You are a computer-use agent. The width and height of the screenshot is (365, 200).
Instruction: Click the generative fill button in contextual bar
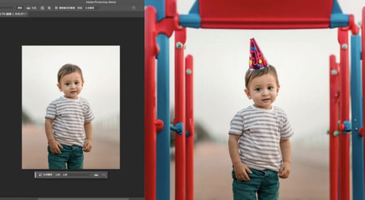coord(46,175)
